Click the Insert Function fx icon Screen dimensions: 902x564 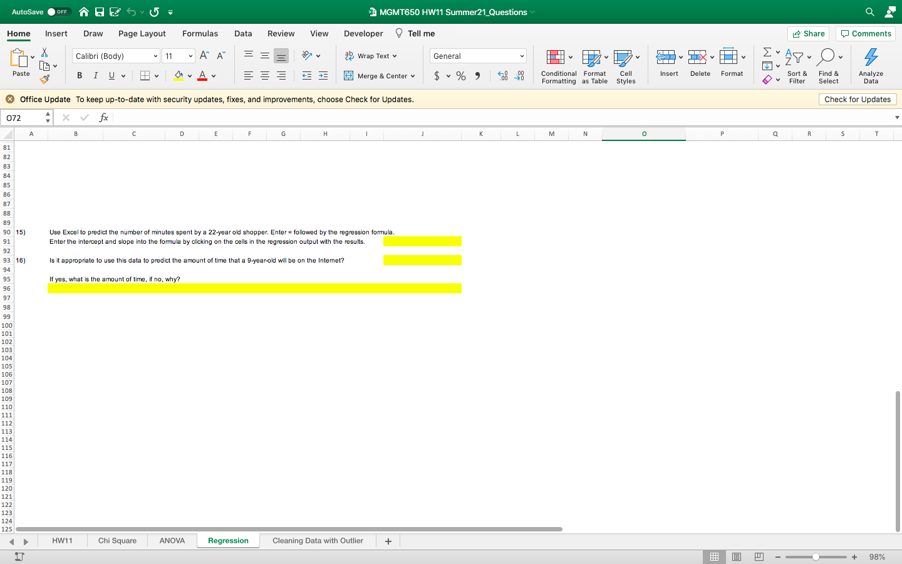pyautogui.click(x=104, y=117)
